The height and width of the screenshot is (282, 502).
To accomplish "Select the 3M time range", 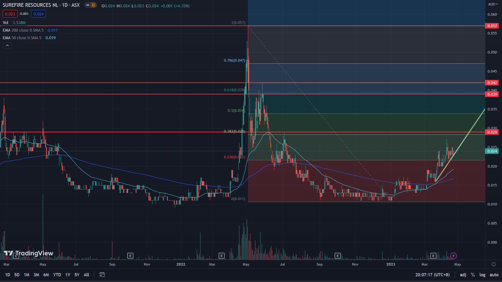I will pyautogui.click(x=36, y=275).
